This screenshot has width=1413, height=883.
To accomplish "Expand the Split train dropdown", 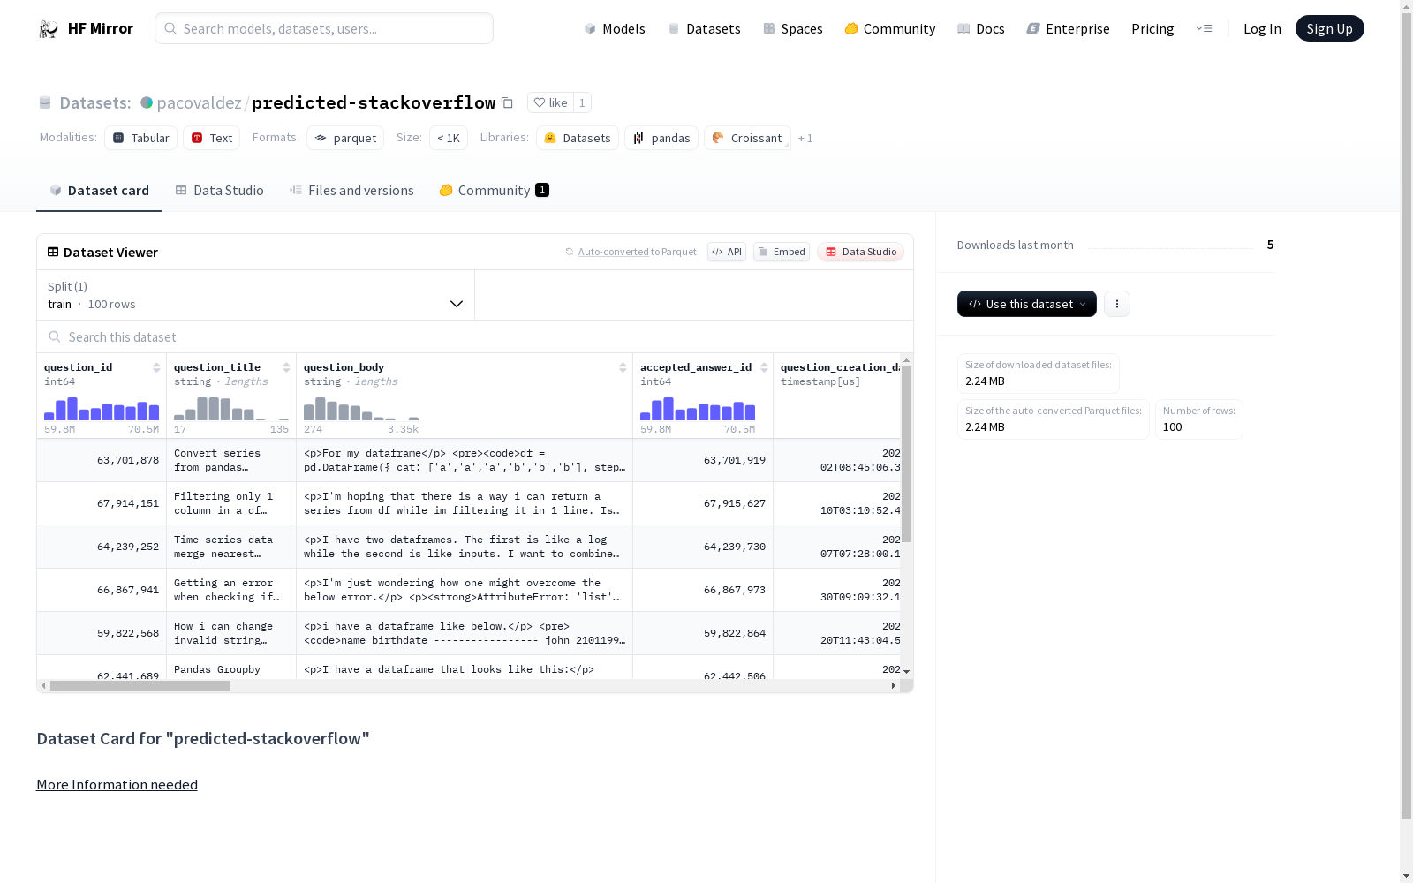I will tap(256, 295).
